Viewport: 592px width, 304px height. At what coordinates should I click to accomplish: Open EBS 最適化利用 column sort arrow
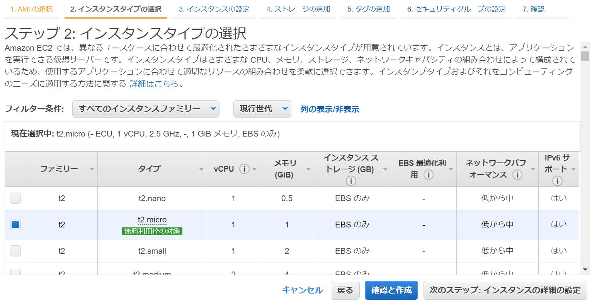click(x=451, y=169)
